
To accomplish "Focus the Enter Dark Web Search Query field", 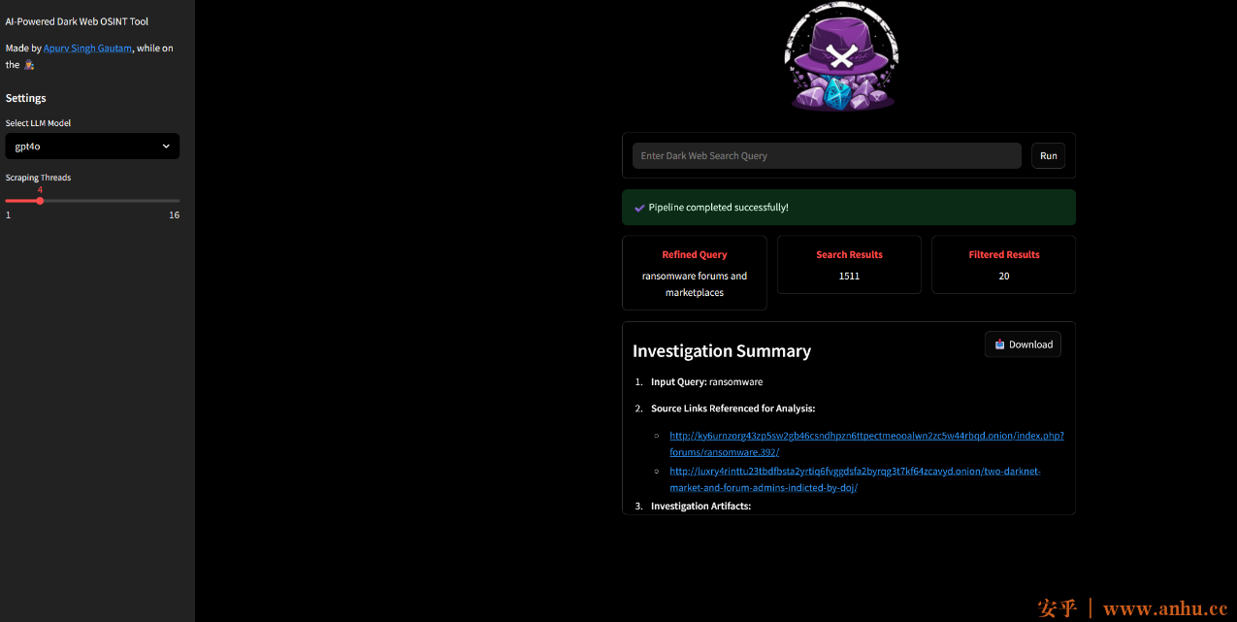I will coord(827,156).
